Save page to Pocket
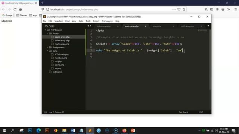Screen dimensions: 239x134 click(x=179, y=9)
